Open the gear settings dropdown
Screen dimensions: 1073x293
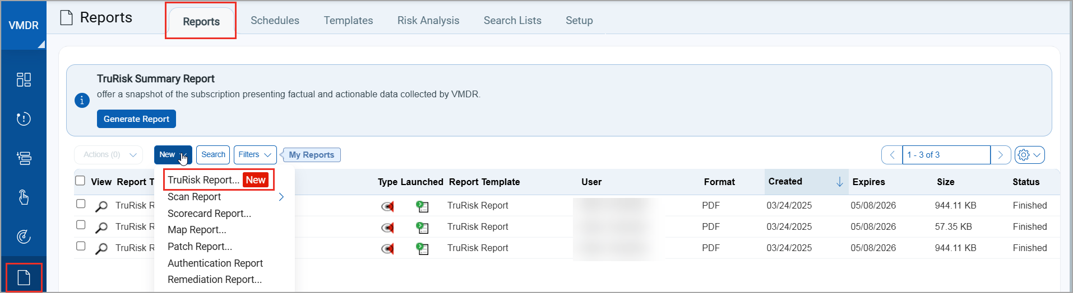(1029, 155)
